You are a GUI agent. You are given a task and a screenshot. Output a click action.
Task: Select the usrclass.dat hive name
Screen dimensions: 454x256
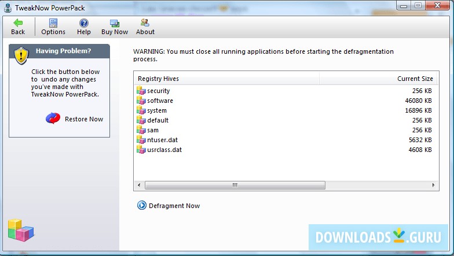click(x=164, y=150)
